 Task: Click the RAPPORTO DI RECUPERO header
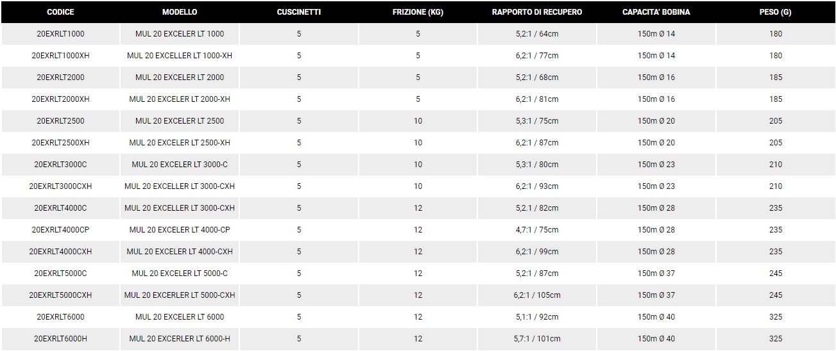point(537,12)
